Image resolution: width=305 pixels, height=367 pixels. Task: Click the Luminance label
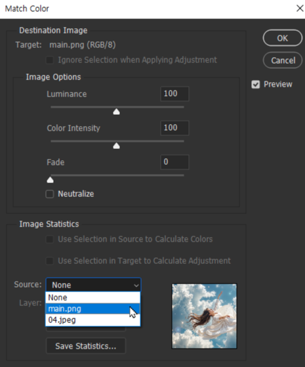click(67, 94)
